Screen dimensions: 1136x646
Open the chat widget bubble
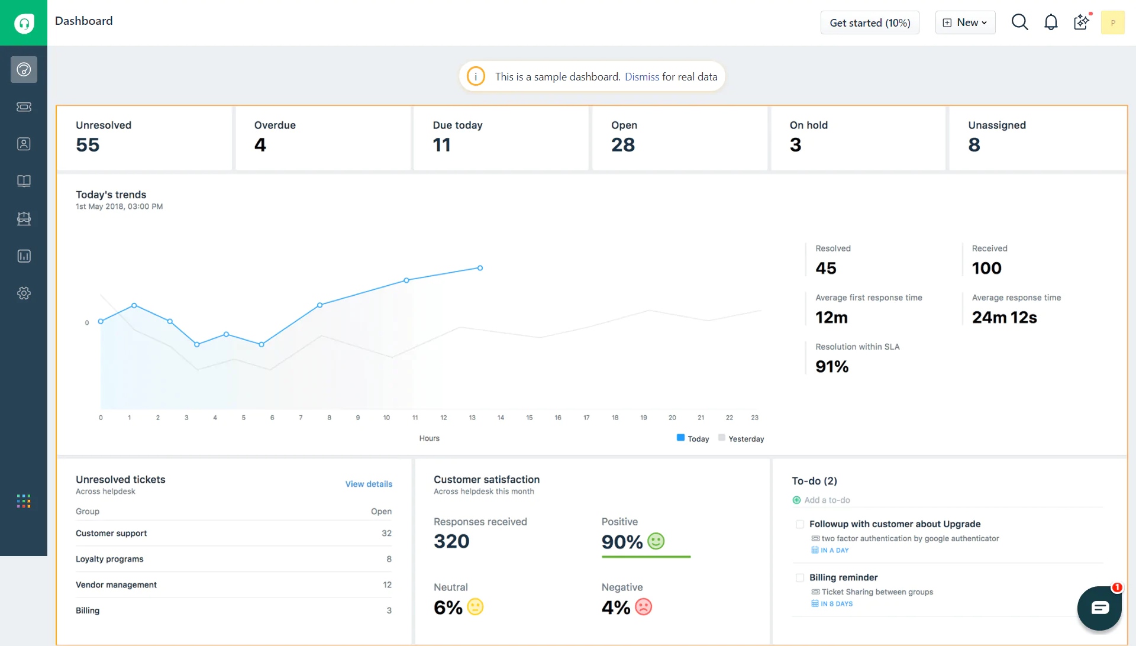click(1100, 608)
